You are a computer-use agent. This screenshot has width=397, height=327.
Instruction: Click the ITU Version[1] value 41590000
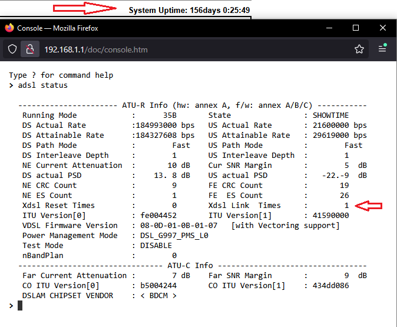tap(330, 216)
